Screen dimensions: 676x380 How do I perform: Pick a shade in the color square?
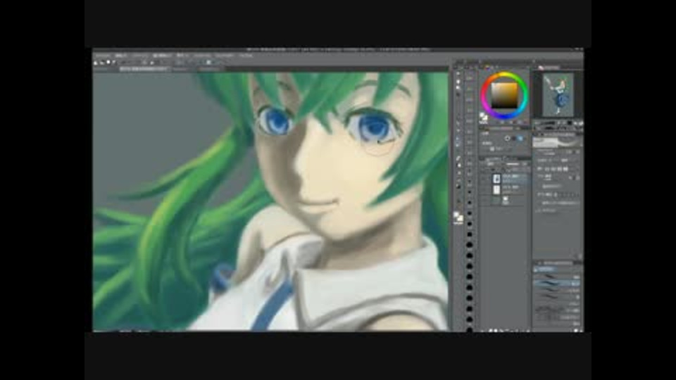click(504, 95)
